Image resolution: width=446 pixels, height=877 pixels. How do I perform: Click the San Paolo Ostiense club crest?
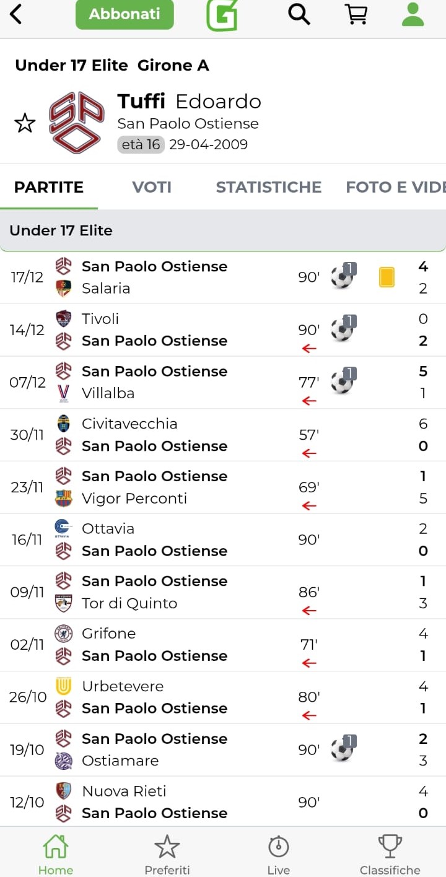[76, 123]
